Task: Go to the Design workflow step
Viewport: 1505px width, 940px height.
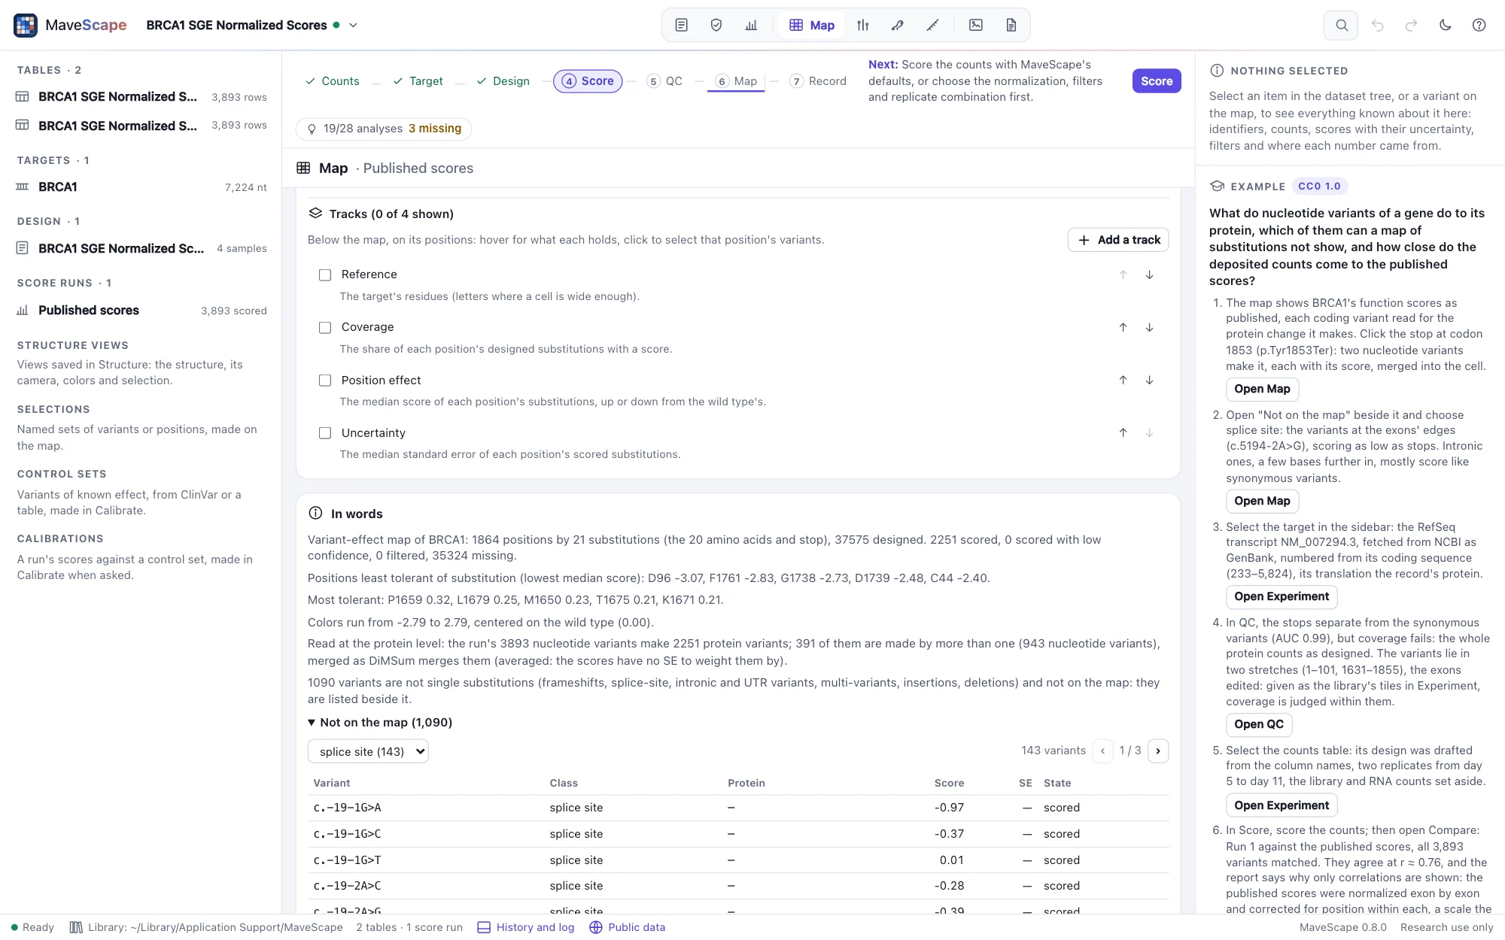Action: point(503,81)
